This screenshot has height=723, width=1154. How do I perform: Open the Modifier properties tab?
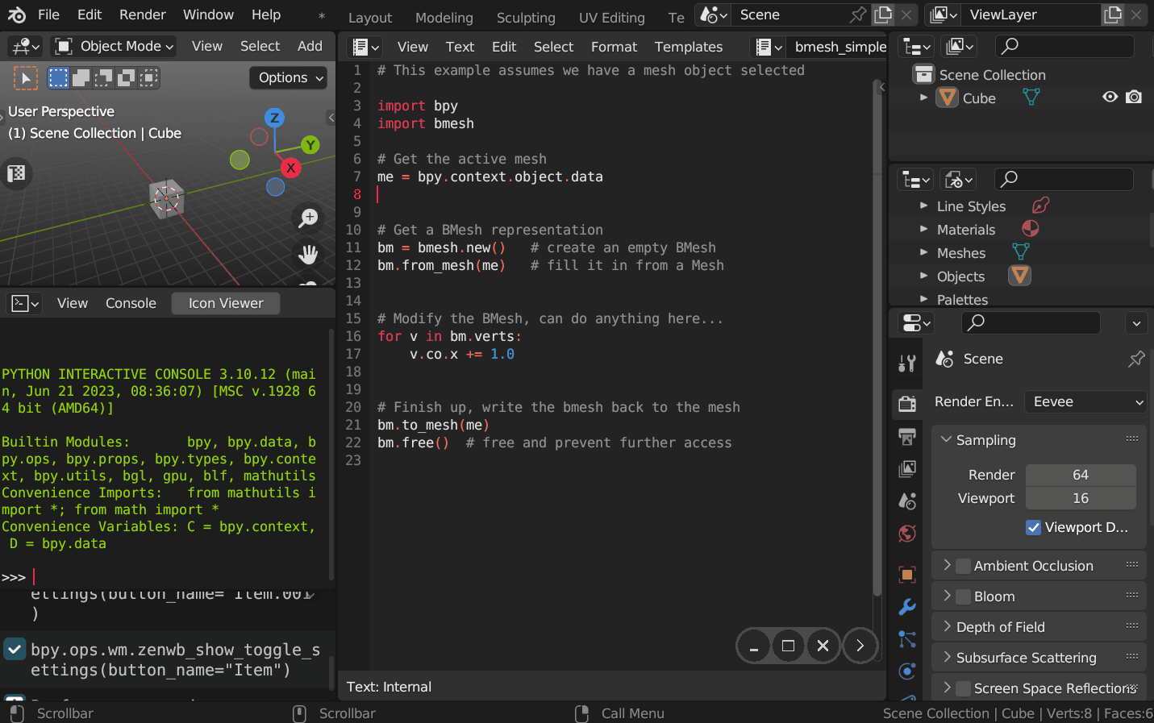[907, 607]
